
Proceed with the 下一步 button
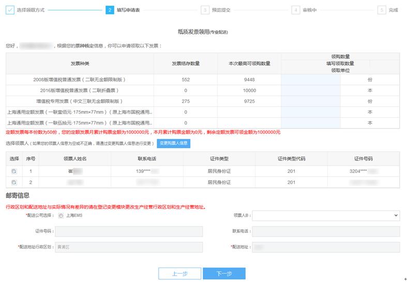224,274
